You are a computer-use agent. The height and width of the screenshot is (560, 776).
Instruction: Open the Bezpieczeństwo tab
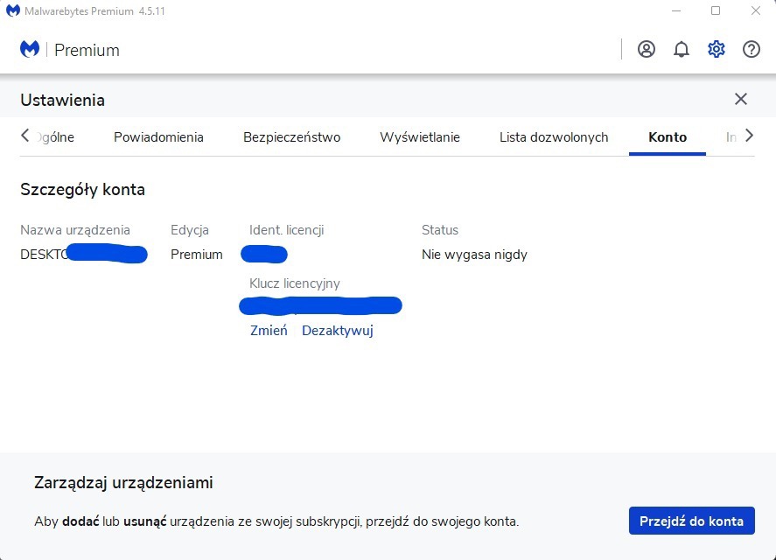(291, 136)
